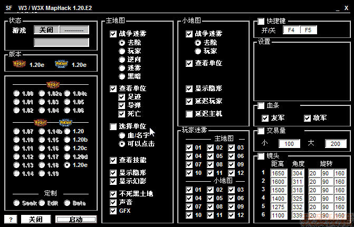
Task: Enable the 选择单位 checkbox
Action: 113,126
